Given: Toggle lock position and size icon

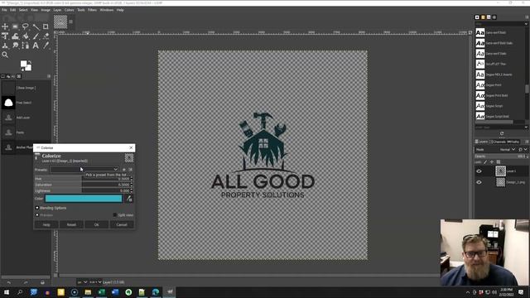Looking at the screenshot, I should [492, 162].
